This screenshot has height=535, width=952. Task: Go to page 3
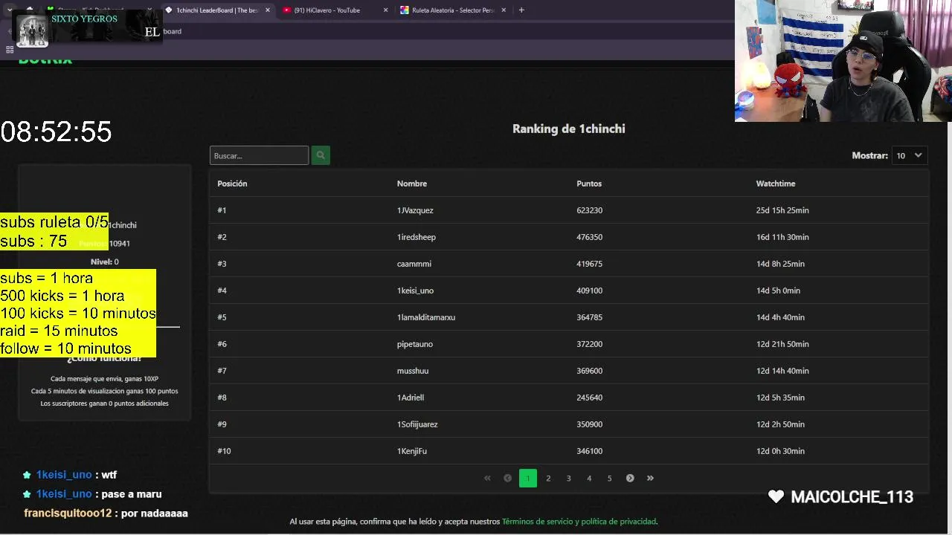click(x=569, y=479)
